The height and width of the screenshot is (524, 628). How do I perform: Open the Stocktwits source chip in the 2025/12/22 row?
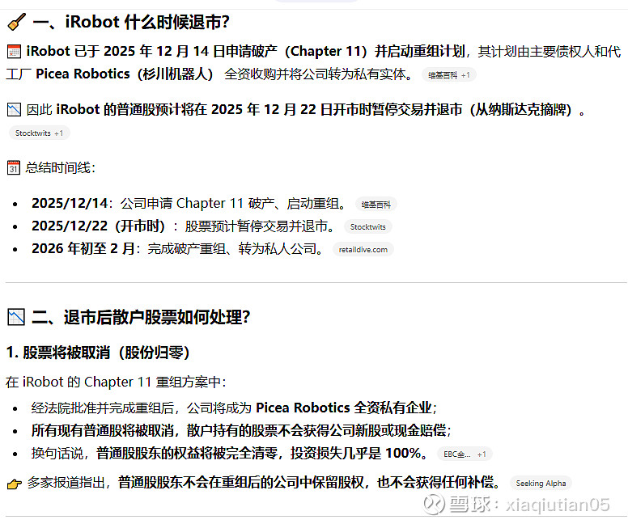click(x=367, y=227)
